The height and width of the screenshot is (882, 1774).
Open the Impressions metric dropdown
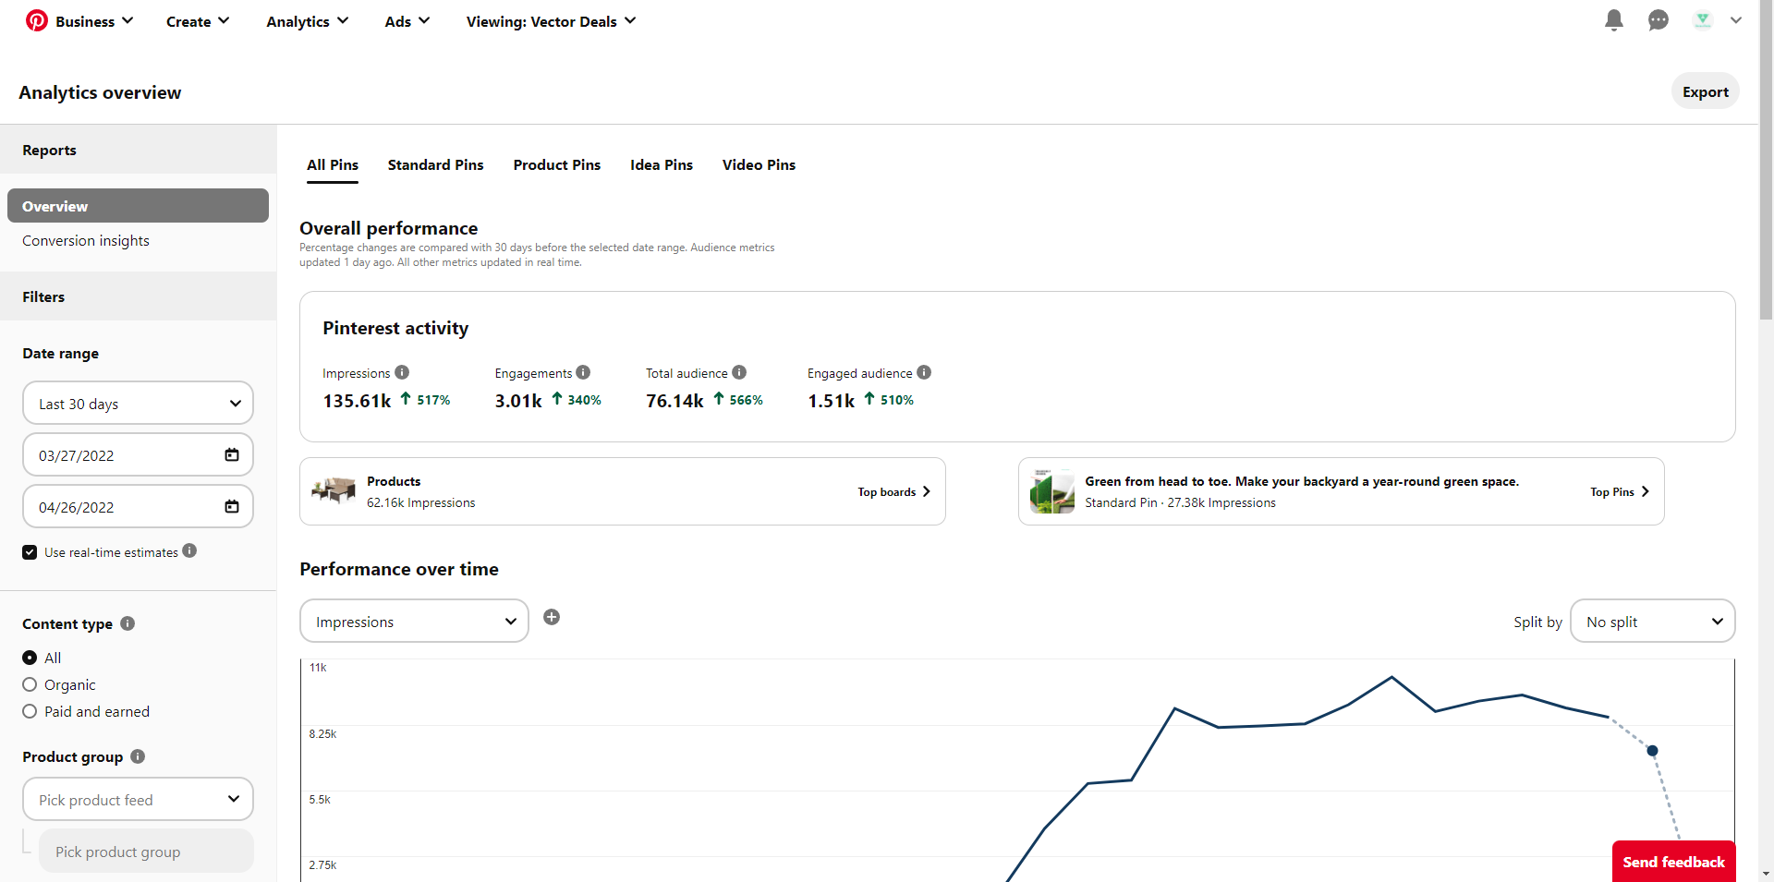point(414,622)
